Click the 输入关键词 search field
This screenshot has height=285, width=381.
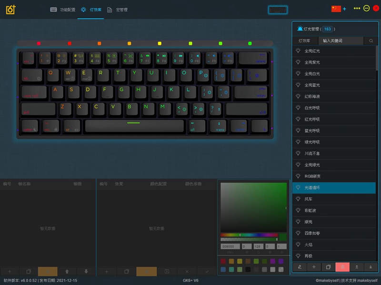click(340, 41)
